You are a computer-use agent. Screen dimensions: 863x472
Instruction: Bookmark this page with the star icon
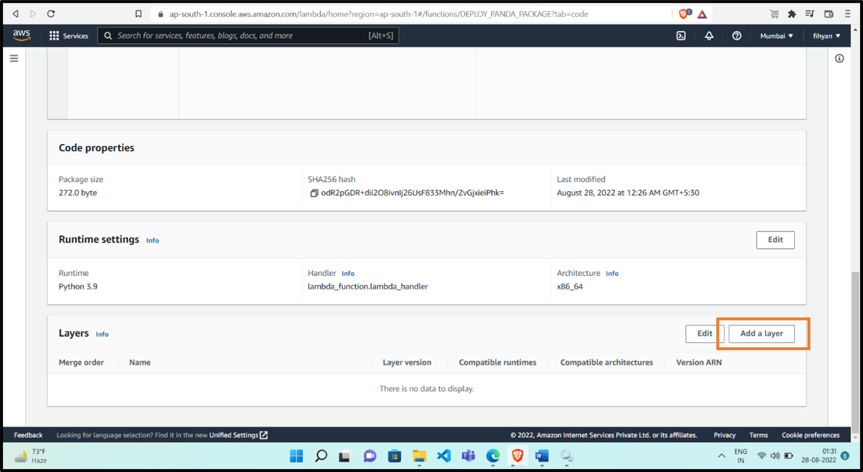point(138,13)
